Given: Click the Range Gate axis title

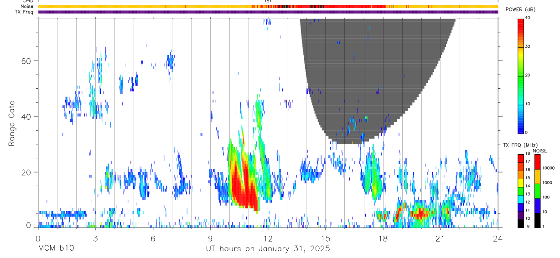Looking at the screenshot, I should click(12, 123).
